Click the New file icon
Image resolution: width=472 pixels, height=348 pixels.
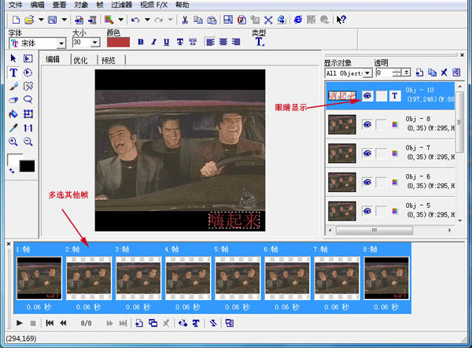pos(16,20)
